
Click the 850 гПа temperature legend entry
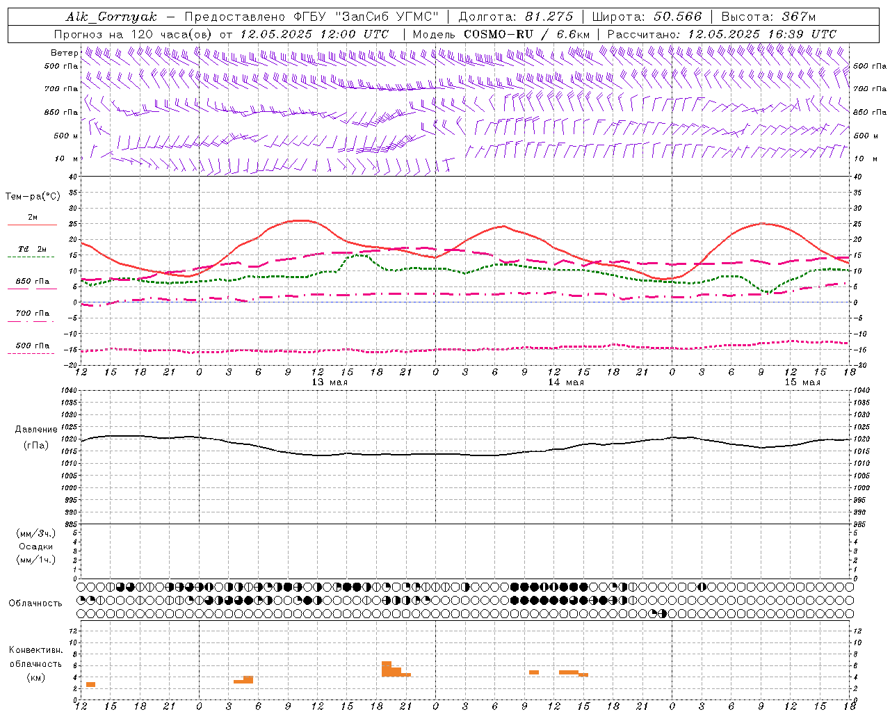[32, 282]
